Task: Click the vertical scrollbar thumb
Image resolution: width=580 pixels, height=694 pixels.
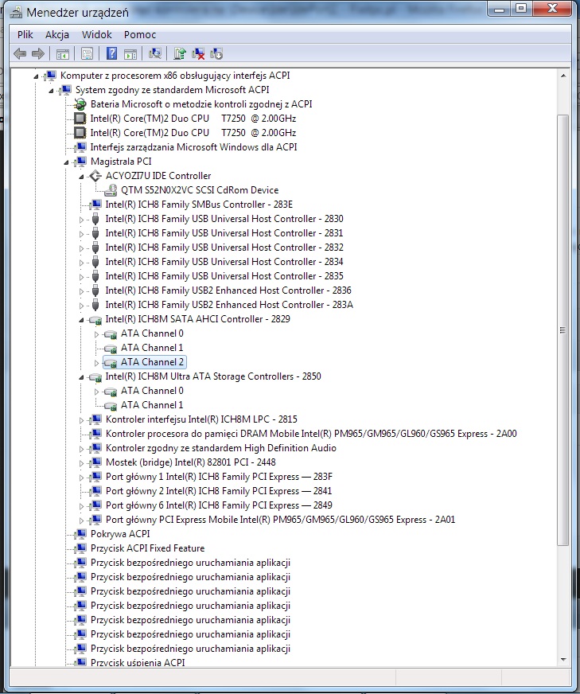Action: (x=563, y=330)
